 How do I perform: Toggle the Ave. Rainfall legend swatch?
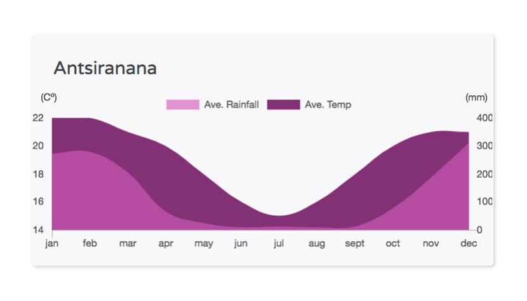(x=183, y=105)
